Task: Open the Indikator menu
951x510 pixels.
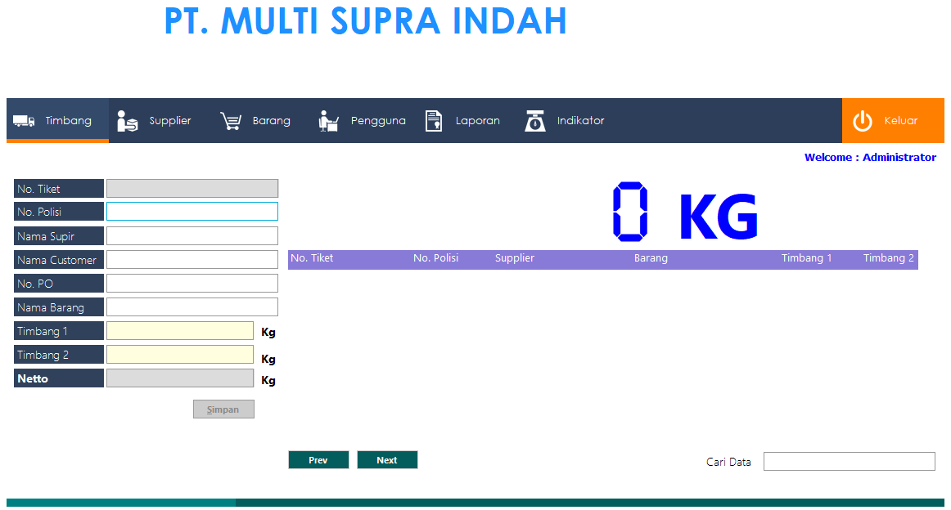Action: click(x=565, y=120)
